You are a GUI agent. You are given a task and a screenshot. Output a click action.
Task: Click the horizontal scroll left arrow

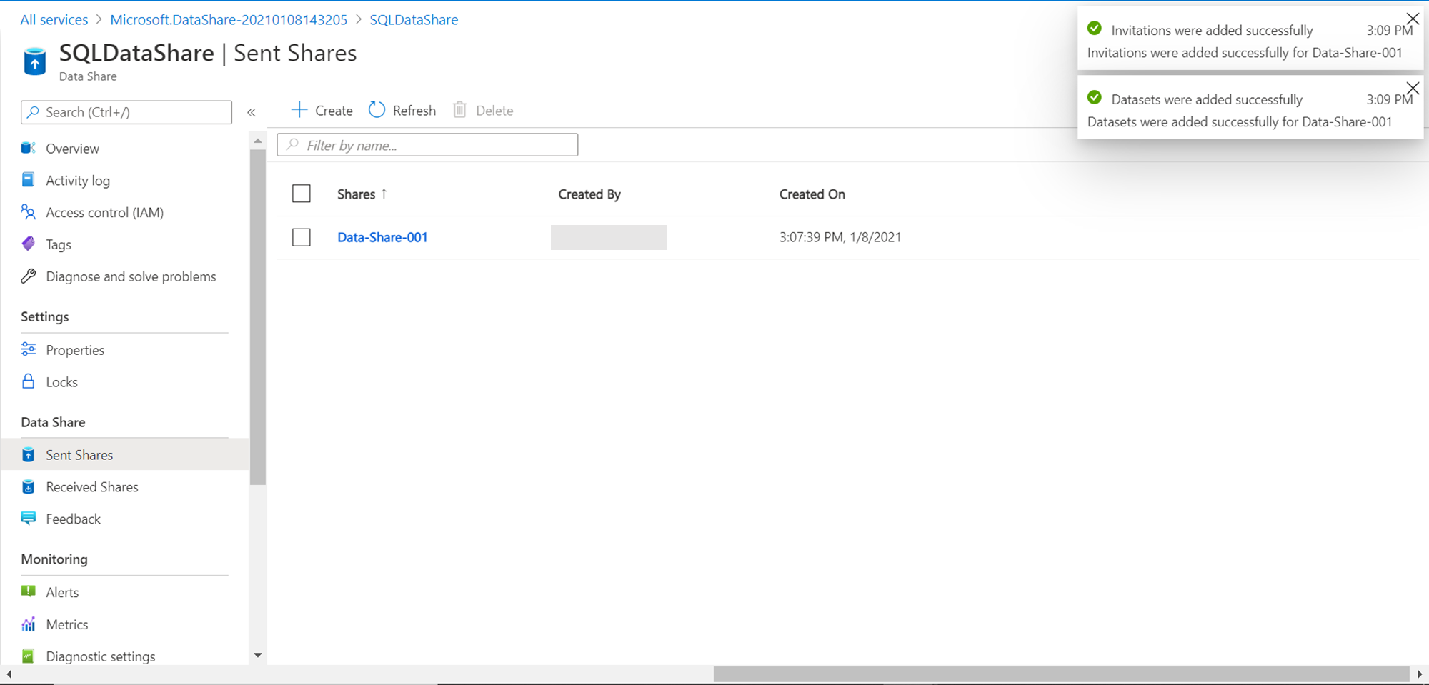(x=9, y=674)
